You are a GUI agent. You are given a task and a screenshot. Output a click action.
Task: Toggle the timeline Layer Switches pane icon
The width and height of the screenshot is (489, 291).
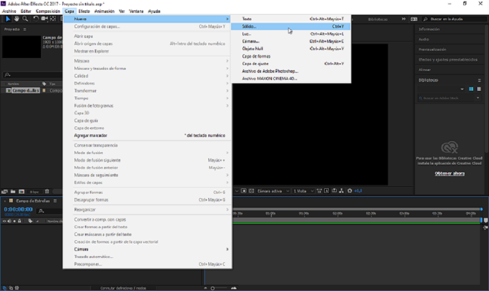coord(4,288)
